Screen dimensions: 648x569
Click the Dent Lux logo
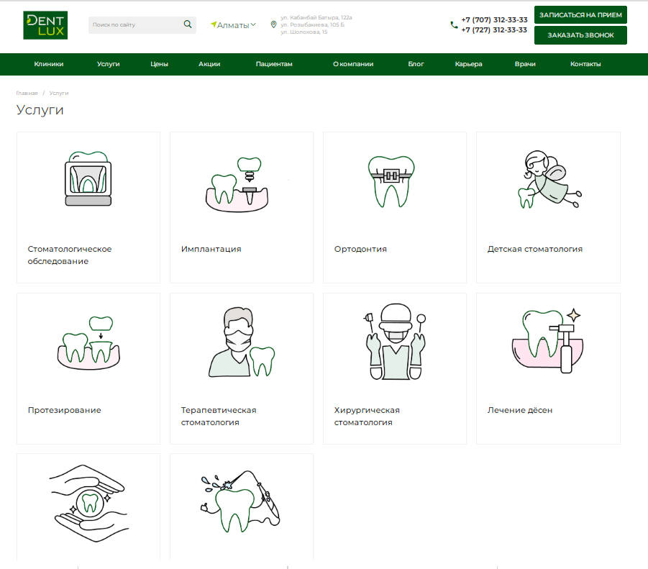[45, 25]
